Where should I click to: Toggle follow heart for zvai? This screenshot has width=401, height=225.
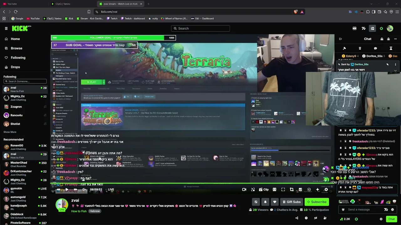pyautogui.click(x=275, y=202)
